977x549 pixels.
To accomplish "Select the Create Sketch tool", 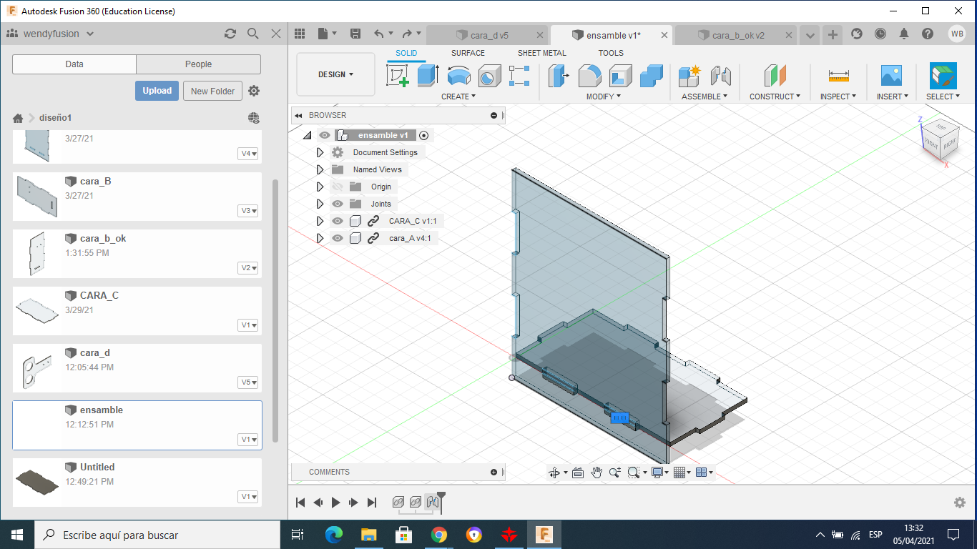I will (398, 76).
